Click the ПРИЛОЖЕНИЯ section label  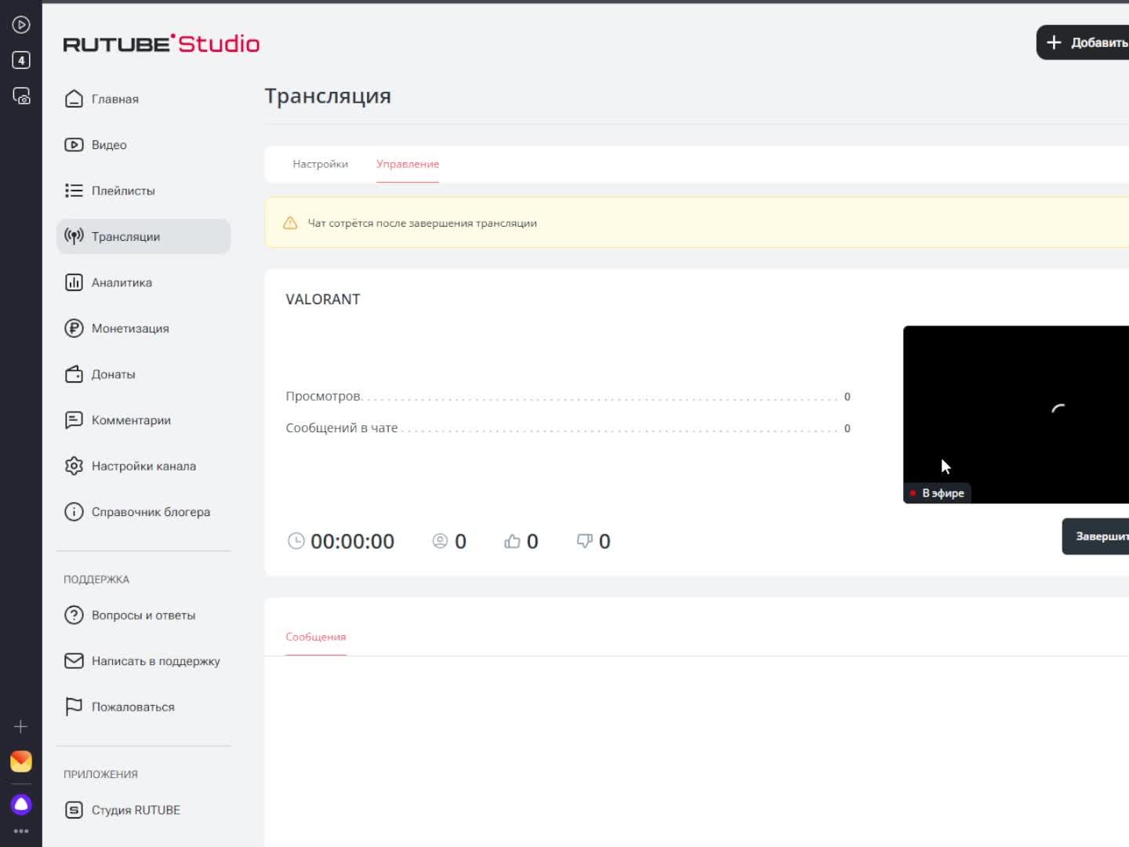tap(100, 774)
